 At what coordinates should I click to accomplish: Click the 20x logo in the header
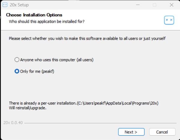[169, 20]
